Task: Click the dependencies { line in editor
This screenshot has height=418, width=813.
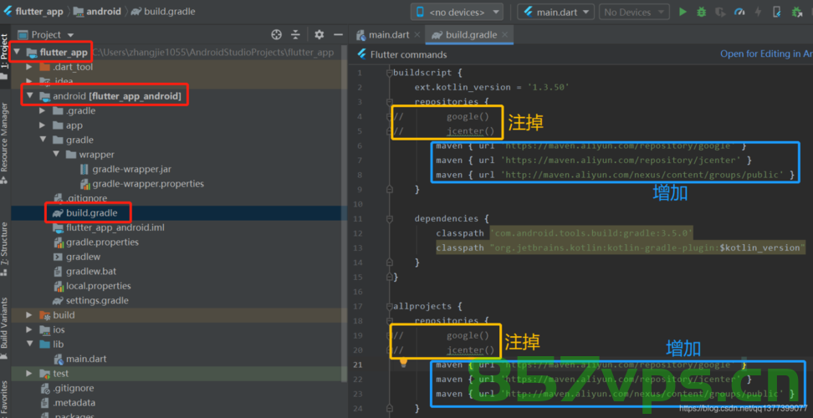Action: pos(452,218)
